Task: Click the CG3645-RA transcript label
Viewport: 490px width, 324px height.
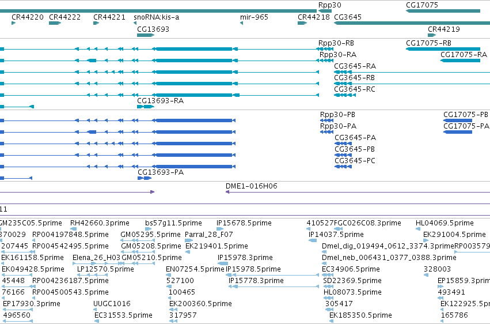Action: [355, 66]
